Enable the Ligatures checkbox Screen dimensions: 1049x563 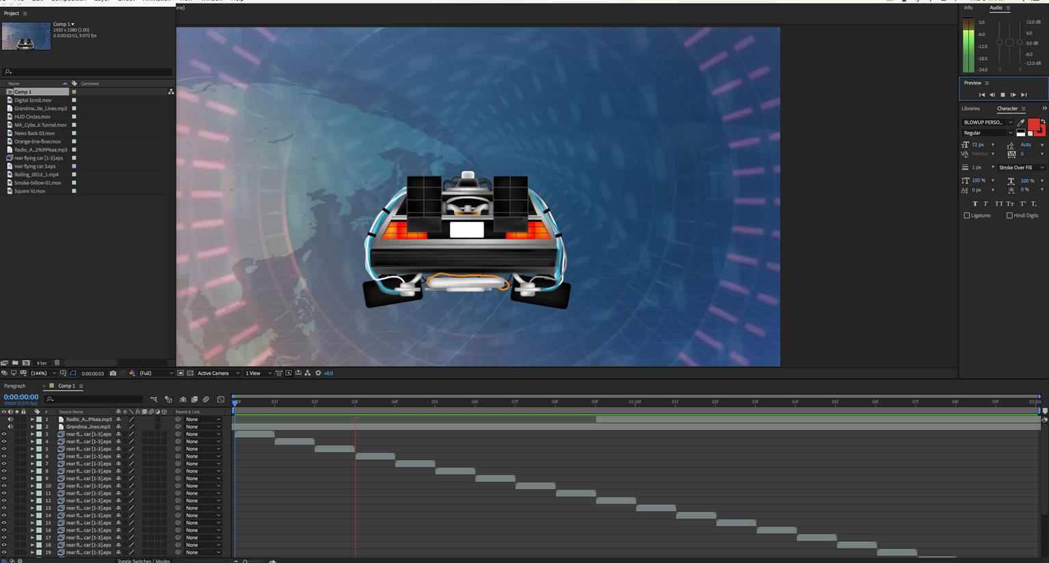pyautogui.click(x=967, y=215)
